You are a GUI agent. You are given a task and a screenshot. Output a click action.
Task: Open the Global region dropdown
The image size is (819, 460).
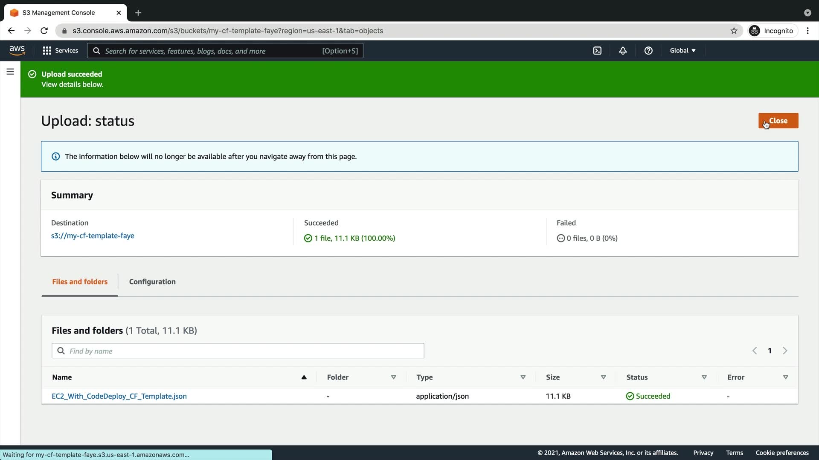click(x=682, y=51)
